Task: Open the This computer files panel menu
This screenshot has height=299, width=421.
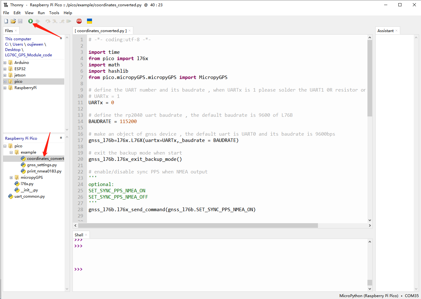Action: click(61, 38)
